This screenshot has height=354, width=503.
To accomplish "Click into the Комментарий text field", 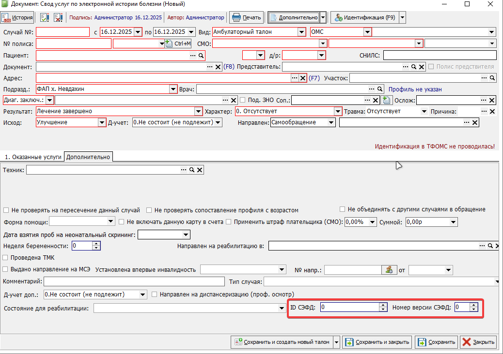I will coord(134,282).
